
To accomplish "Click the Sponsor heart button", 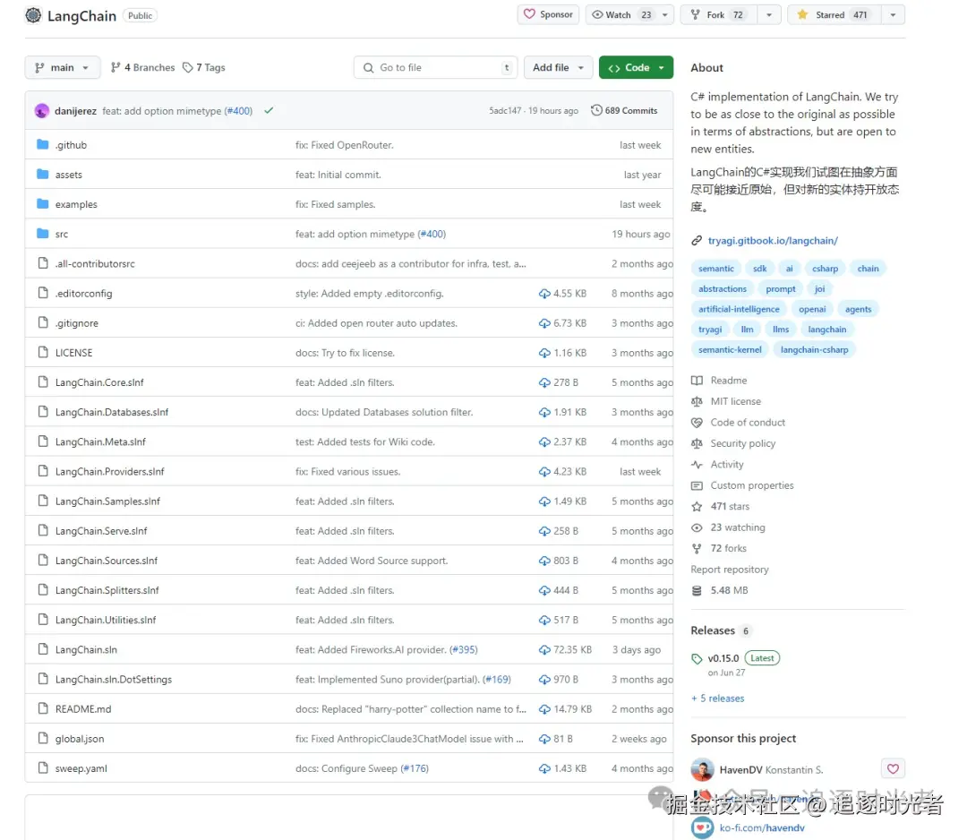I will click(548, 15).
